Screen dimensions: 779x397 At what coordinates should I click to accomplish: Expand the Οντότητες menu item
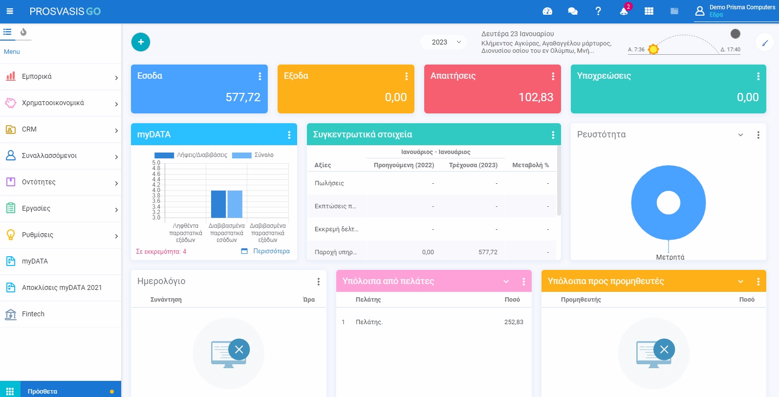61,182
